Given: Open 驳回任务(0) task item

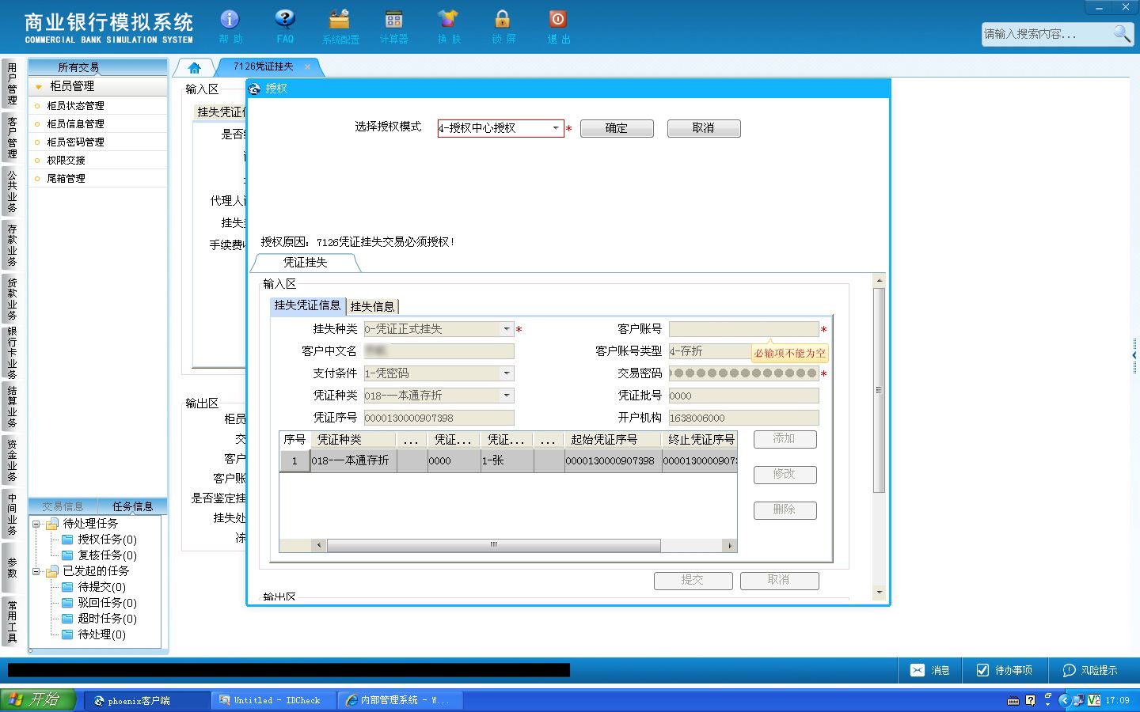Looking at the screenshot, I should 99,603.
